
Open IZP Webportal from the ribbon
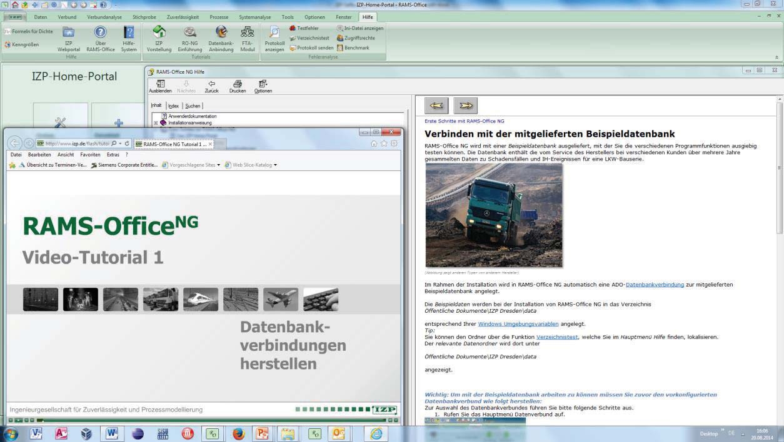point(68,38)
